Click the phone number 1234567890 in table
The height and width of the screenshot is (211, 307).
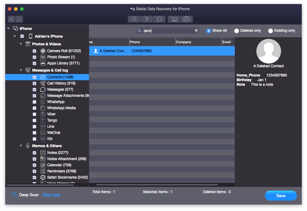[141, 51]
